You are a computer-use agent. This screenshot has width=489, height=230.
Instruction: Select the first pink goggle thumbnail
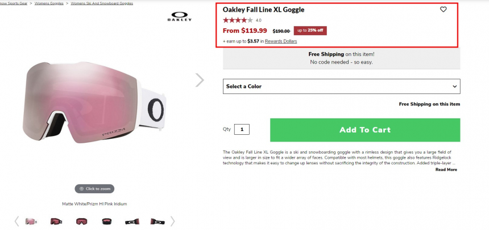pyautogui.click(x=31, y=221)
